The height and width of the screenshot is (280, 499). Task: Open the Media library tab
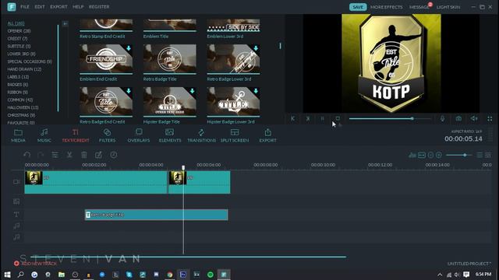coord(18,135)
